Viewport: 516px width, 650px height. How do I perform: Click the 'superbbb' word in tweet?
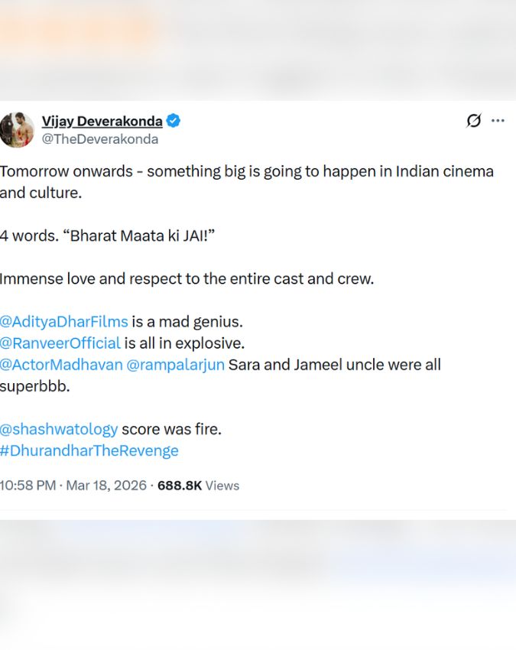[35, 386]
